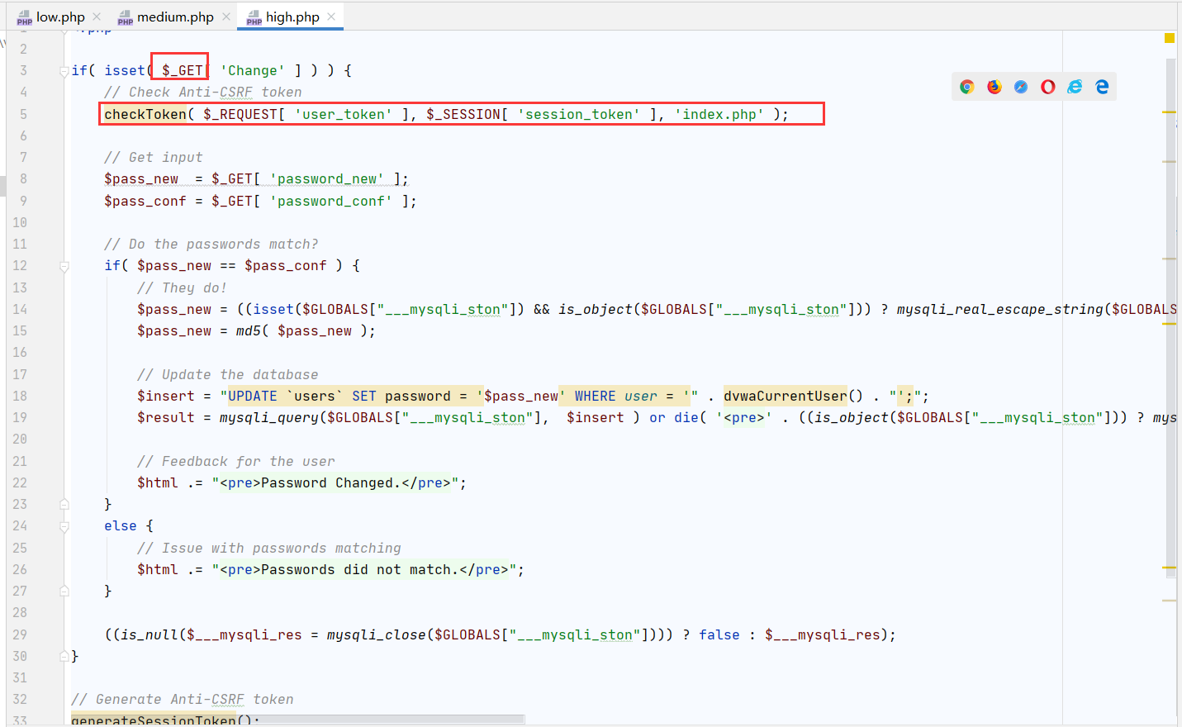Open the page in Safari browser
The width and height of the screenshot is (1182, 727).
point(1021,87)
